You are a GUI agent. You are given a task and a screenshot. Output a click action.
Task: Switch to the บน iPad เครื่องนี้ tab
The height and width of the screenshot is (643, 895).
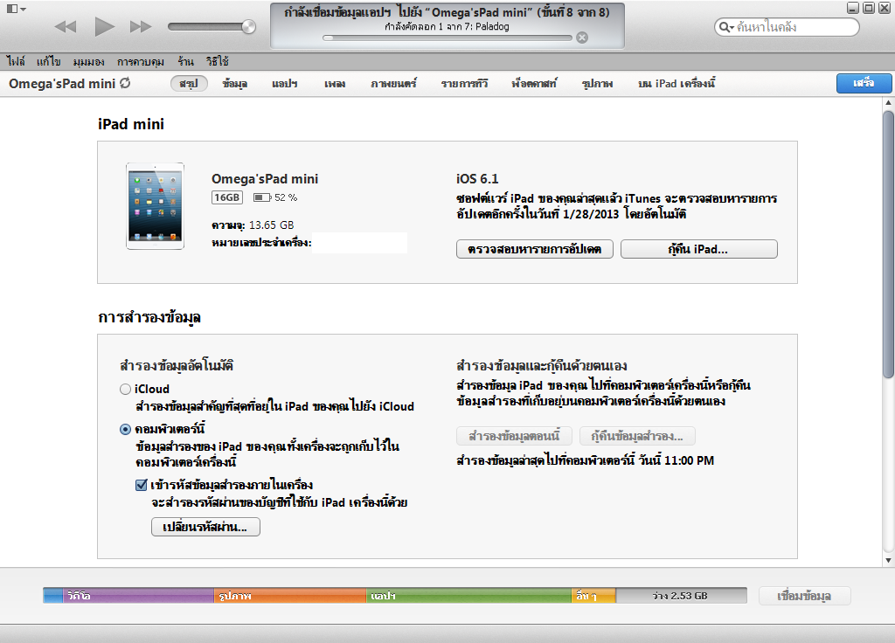[676, 83]
